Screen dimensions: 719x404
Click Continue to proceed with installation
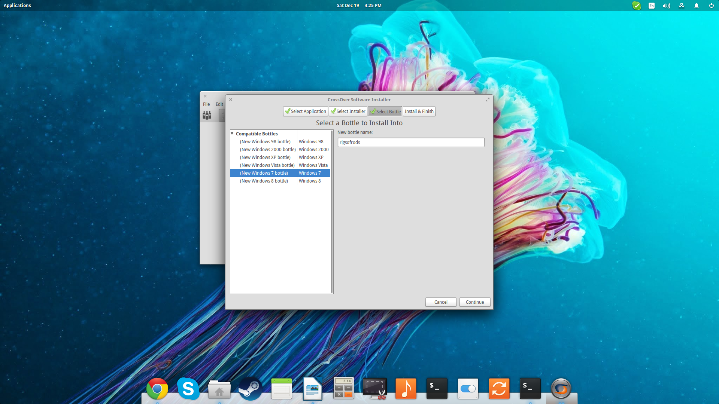click(475, 302)
